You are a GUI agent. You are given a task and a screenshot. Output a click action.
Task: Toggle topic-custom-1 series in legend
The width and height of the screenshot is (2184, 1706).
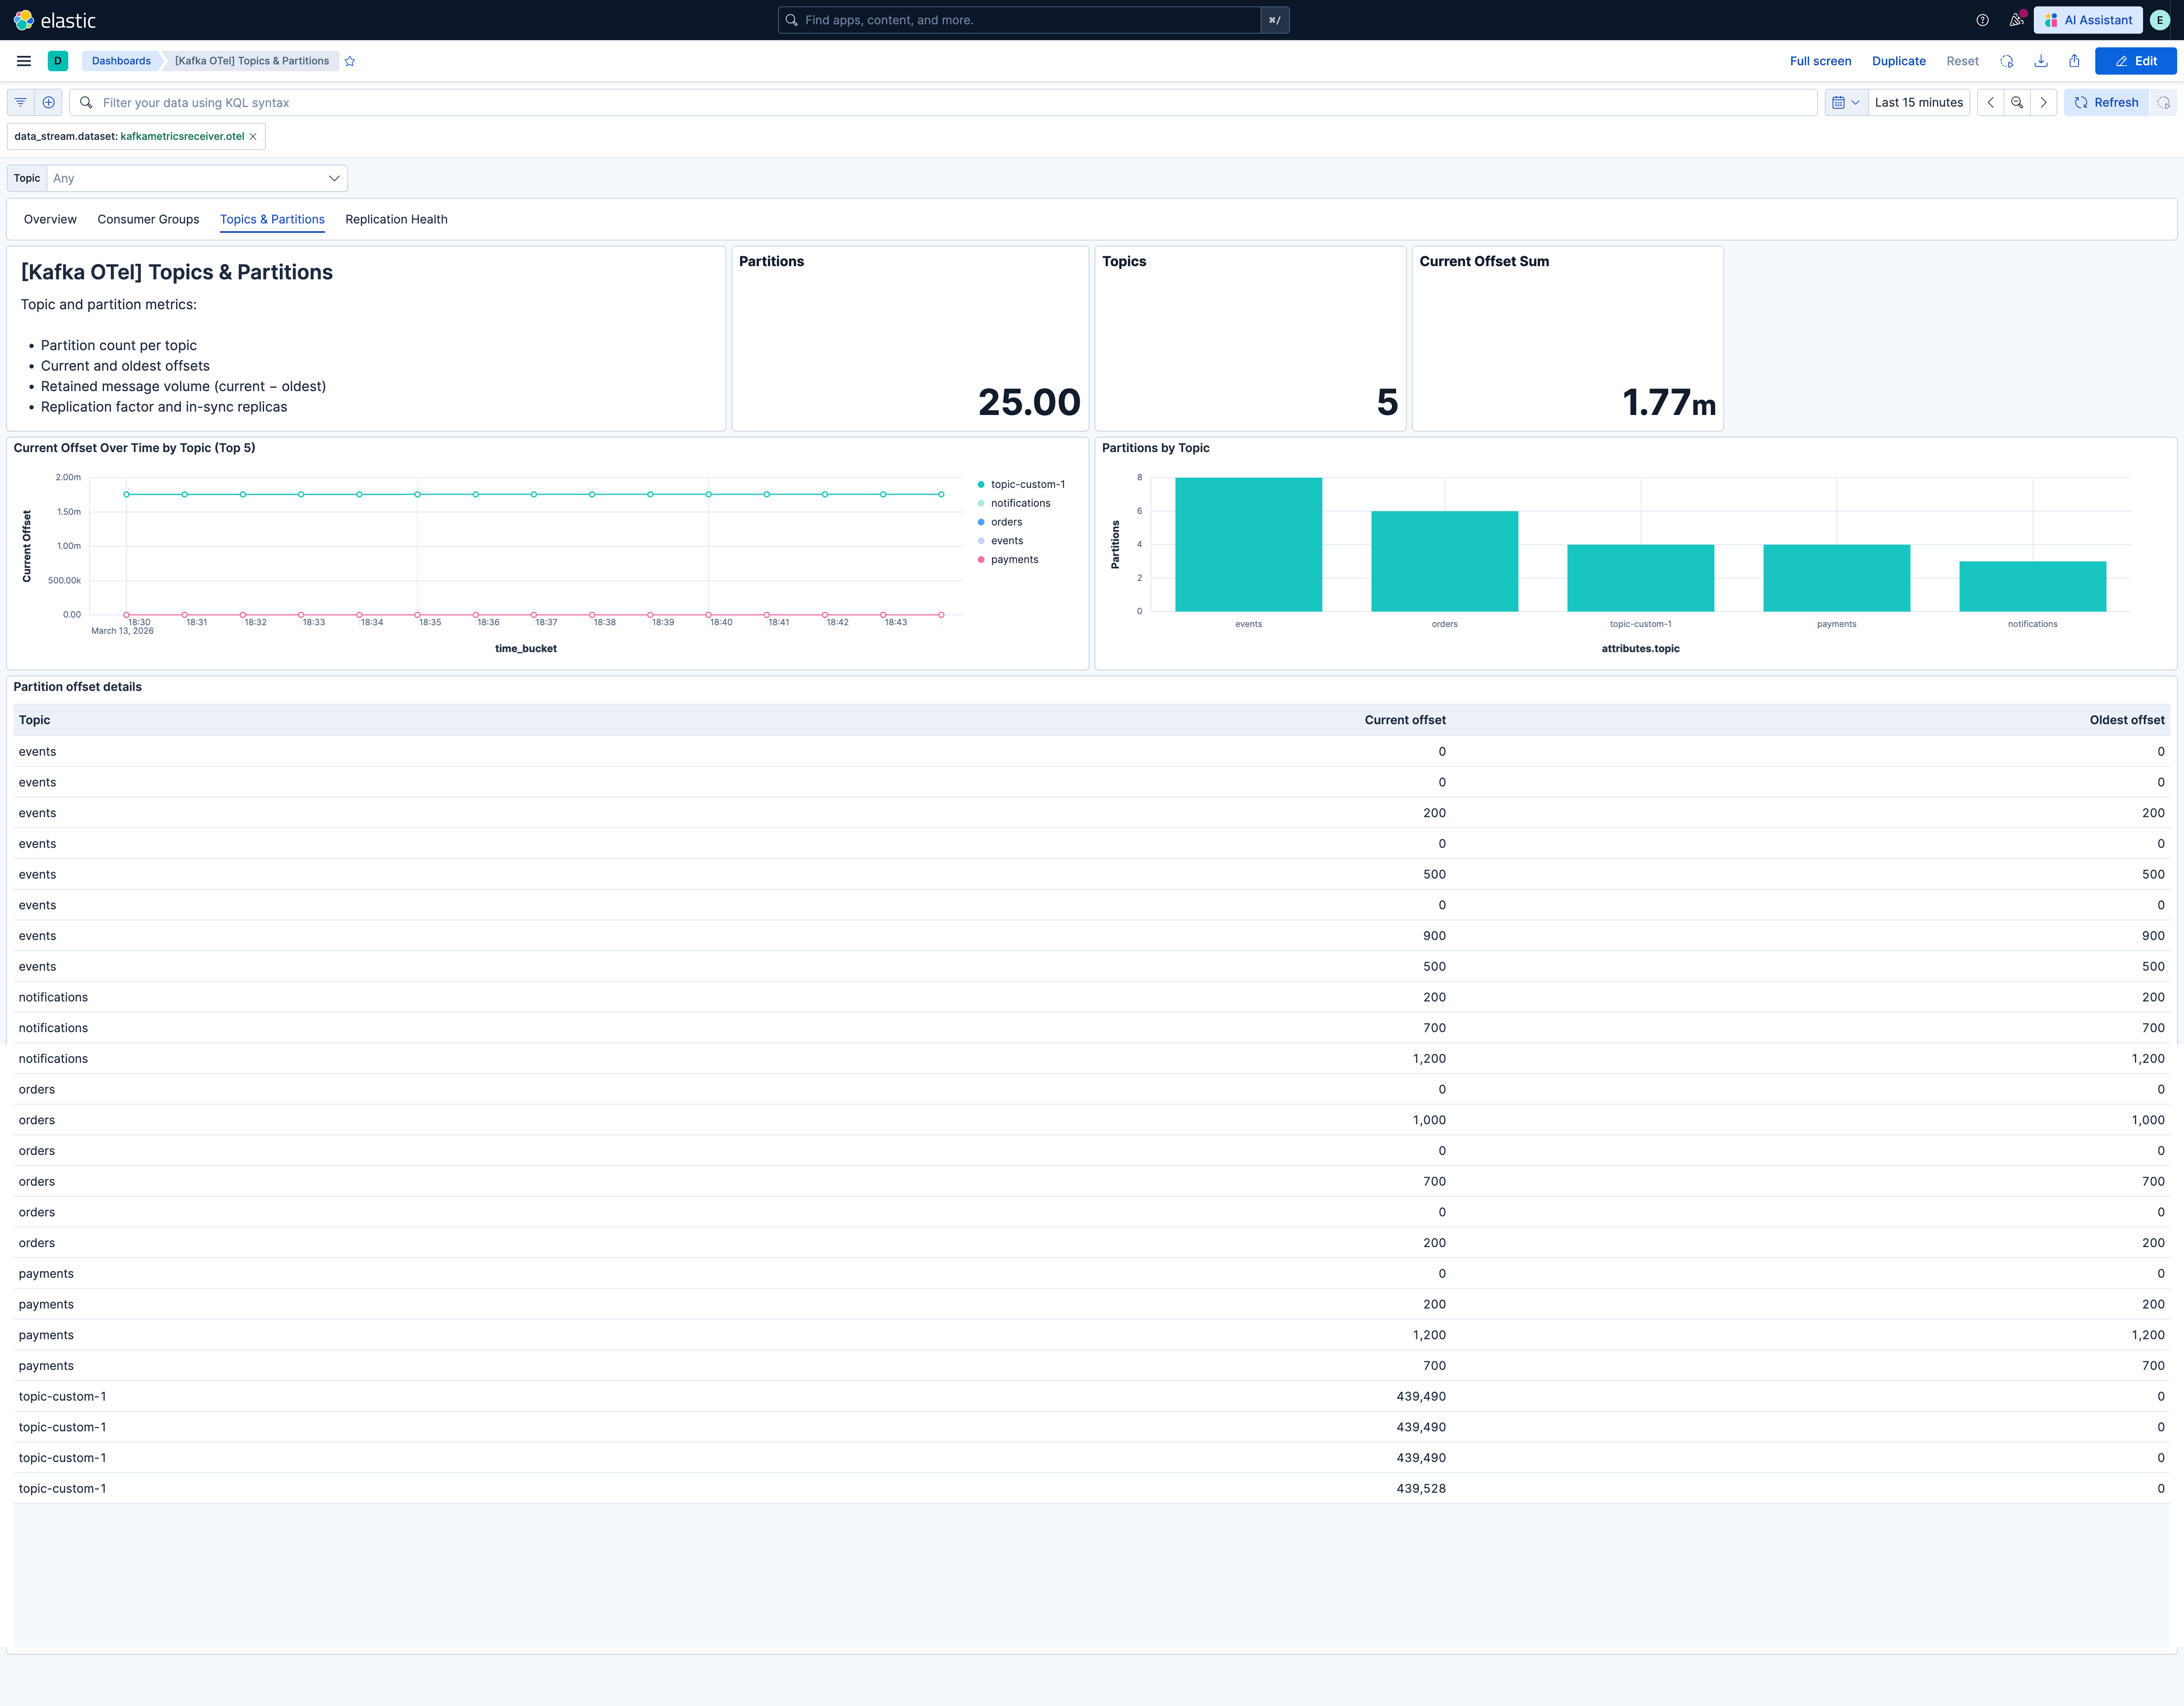[1027, 484]
